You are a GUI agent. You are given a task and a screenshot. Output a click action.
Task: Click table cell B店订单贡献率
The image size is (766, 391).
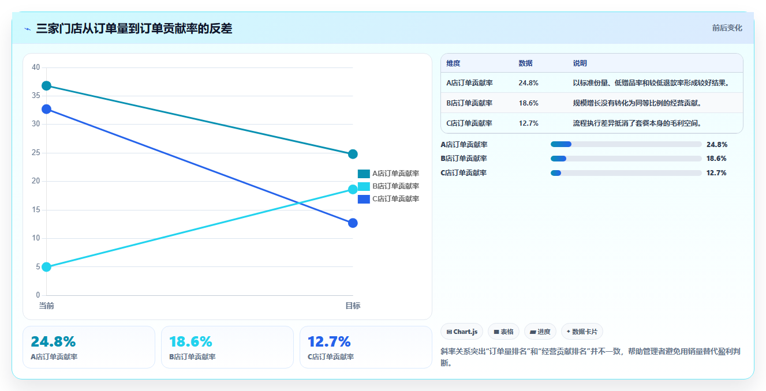pyautogui.click(x=469, y=103)
